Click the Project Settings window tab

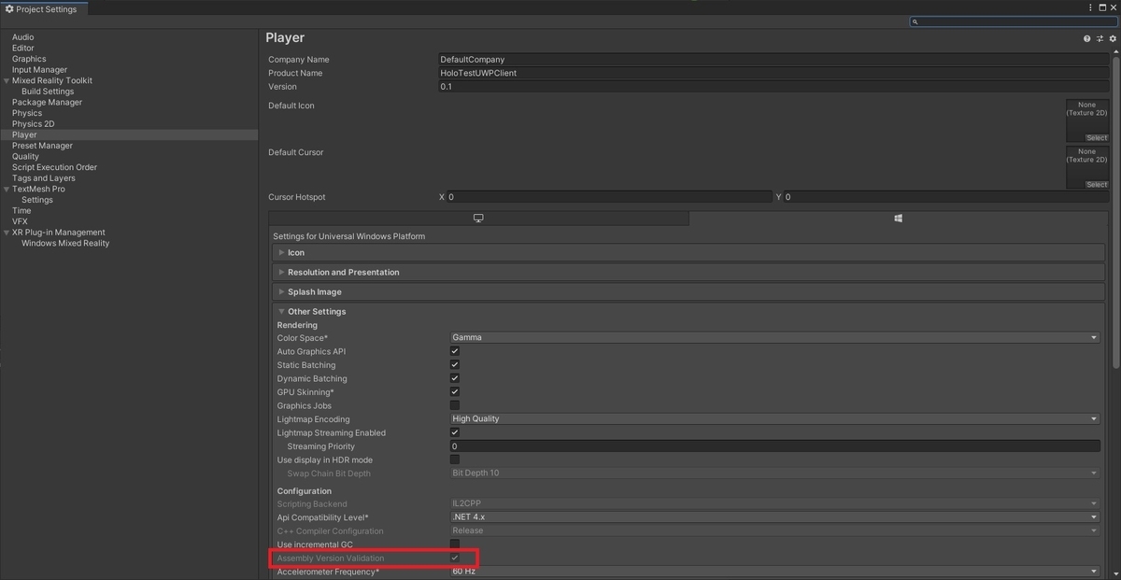pos(43,8)
